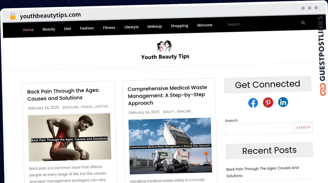The width and height of the screenshot is (328, 183).
Task: Open the Beauty menu item
Action: coord(49,29)
